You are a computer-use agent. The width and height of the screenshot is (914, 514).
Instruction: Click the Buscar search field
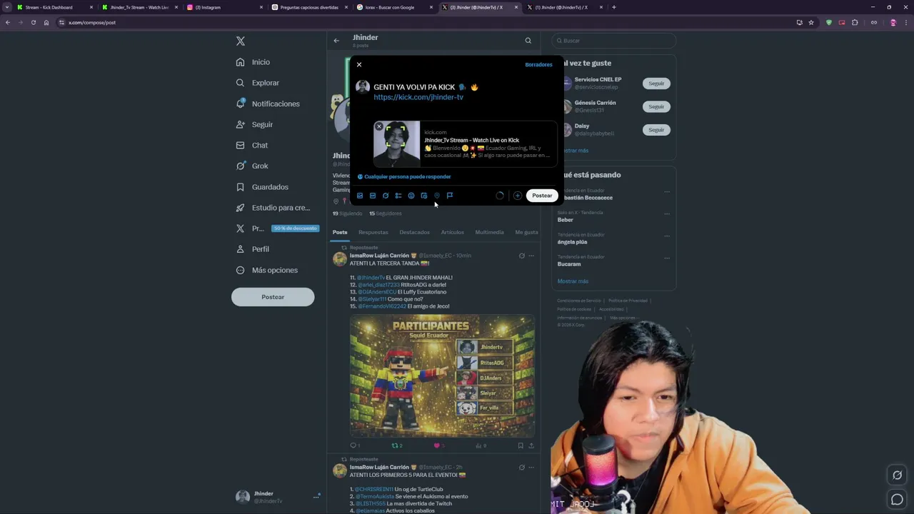(613, 41)
